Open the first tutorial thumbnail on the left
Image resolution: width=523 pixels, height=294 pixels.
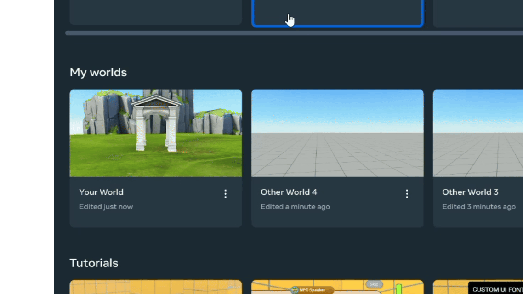click(155, 287)
